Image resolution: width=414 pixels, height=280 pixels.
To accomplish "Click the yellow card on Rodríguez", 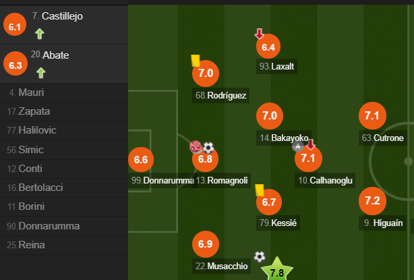I will [196, 61].
